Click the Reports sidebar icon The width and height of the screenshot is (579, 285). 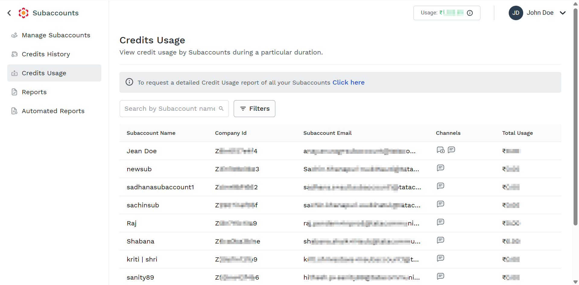(x=14, y=92)
